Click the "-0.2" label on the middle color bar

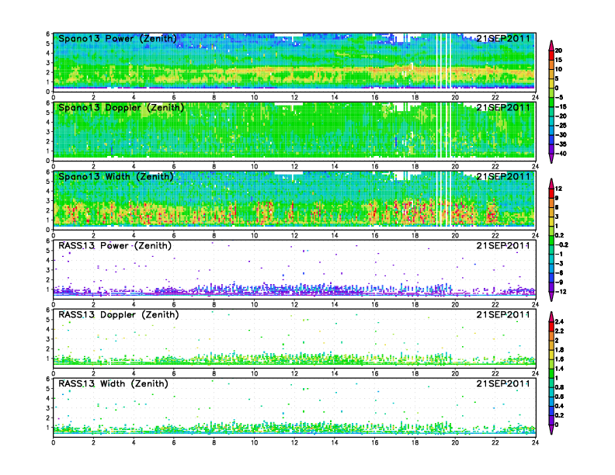(561, 245)
